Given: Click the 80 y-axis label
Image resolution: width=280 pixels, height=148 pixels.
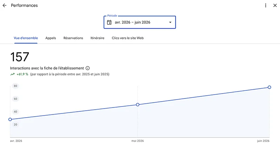Looking at the screenshot, I should tap(15, 86).
